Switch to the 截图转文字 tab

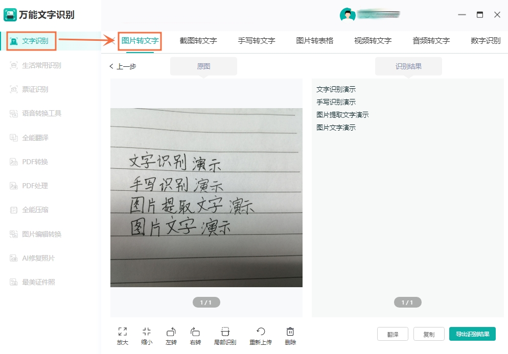(x=197, y=40)
